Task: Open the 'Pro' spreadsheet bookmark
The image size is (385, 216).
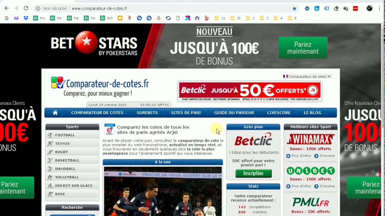Action: point(39,18)
